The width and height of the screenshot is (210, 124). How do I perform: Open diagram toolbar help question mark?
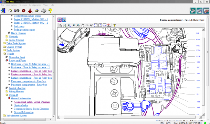pyautogui.click(x=115, y=25)
